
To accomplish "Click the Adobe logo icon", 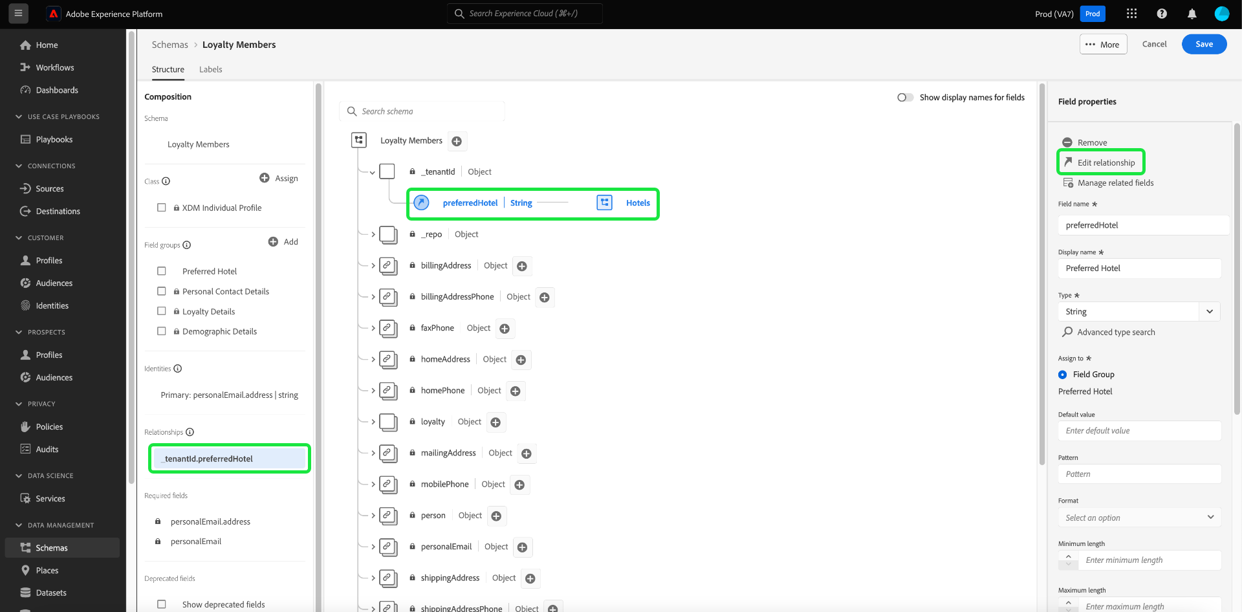I will click(54, 14).
